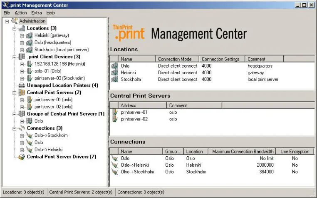Sort Locations table by Connection Settings header
Image resolution: width=317 pixels, height=198 pixels.
tap(222, 59)
